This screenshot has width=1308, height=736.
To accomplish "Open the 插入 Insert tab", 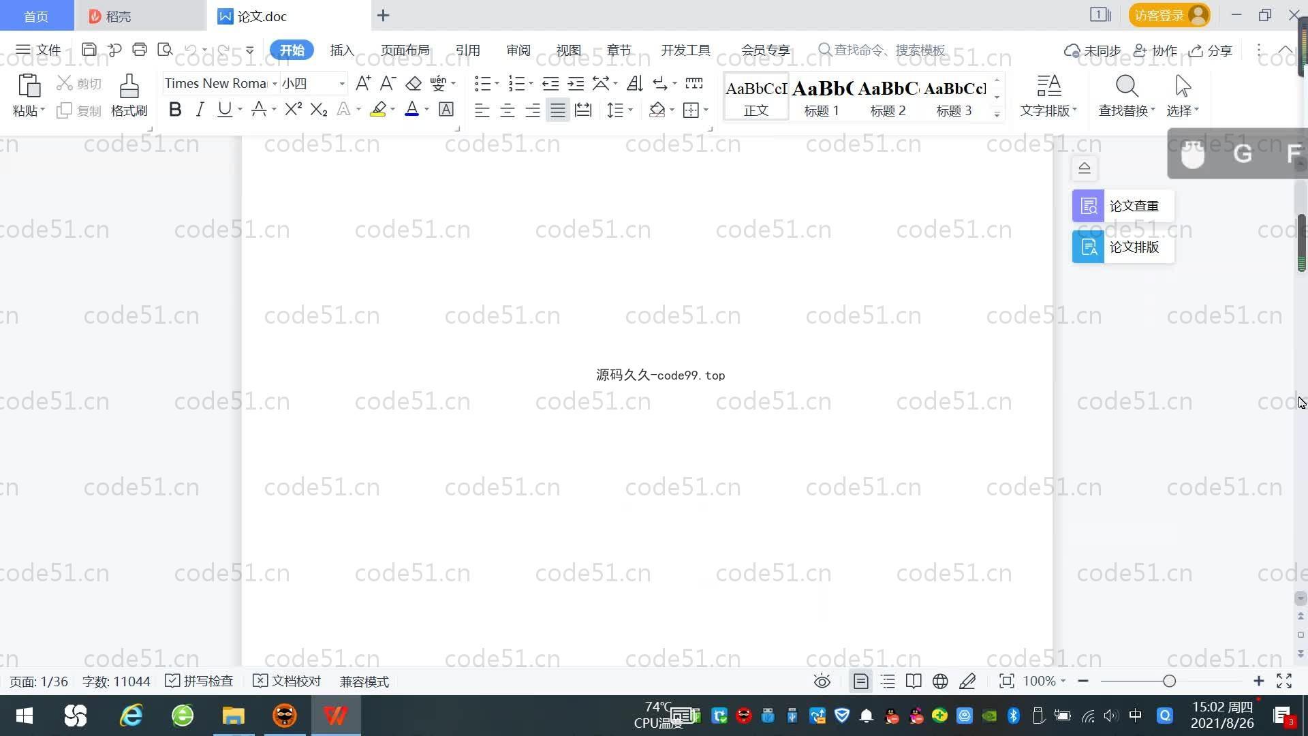I will [342, 50].
